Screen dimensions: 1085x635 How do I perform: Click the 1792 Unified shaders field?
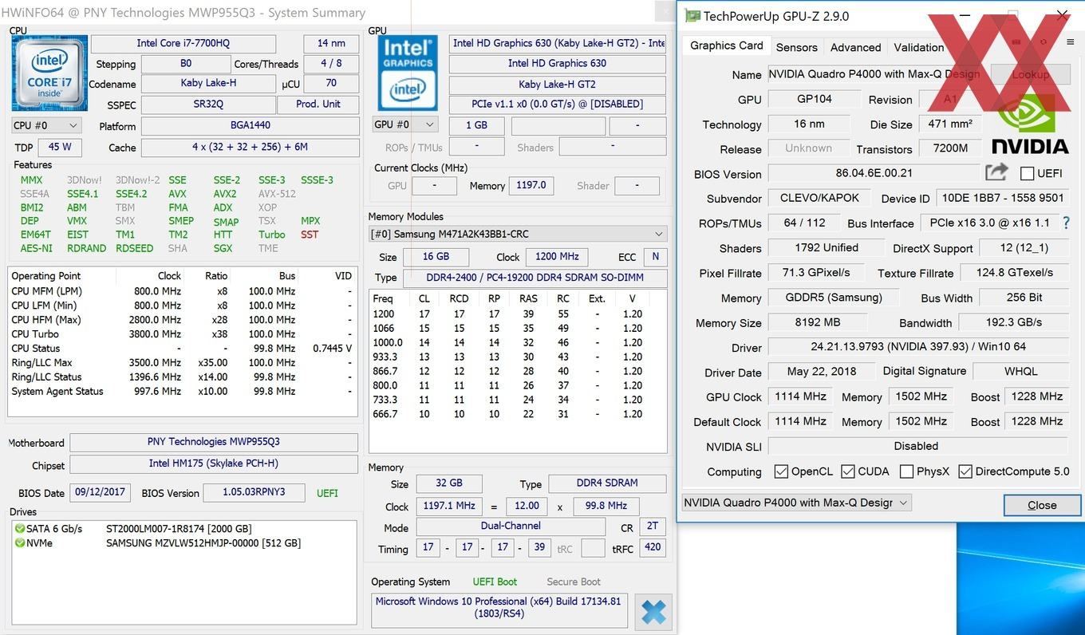(827, 248)
